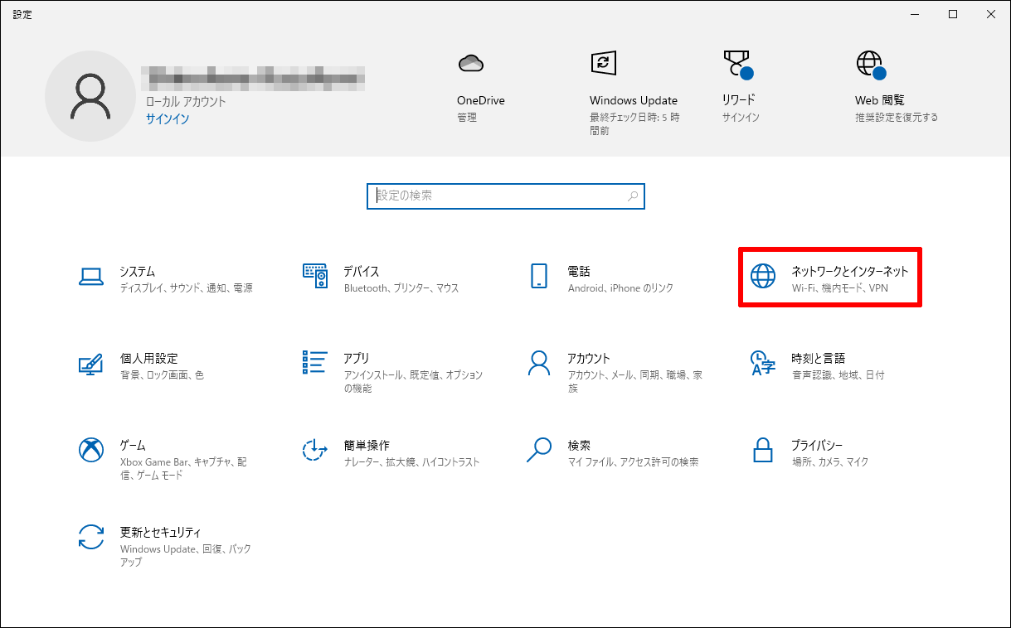Open 時刻と言語 settings icon
The height and width of the screenshot is (628, 1011).
pos(762,363)
